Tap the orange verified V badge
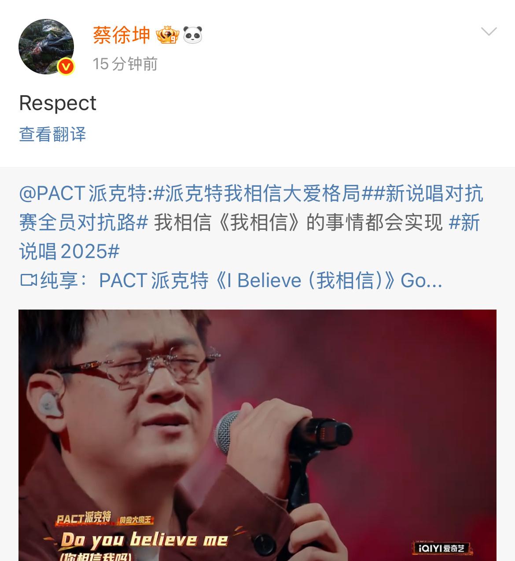Screen dimensions: 515x561 tap(66, 67)
